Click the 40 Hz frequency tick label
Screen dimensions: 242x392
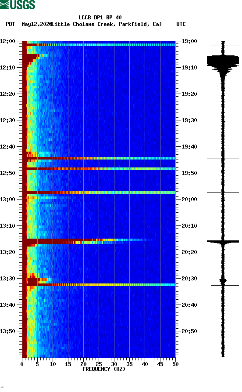145,364
